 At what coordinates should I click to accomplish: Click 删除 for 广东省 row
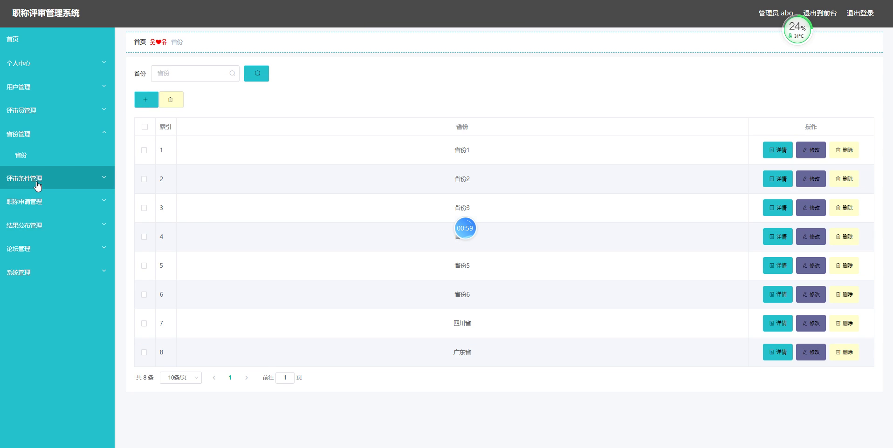[844, 352]
